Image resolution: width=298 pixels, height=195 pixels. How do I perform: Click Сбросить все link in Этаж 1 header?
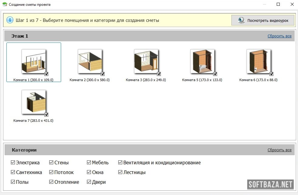click(x=279, y=36)
